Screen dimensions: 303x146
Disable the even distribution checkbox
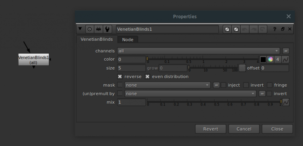tap(148, 77)
